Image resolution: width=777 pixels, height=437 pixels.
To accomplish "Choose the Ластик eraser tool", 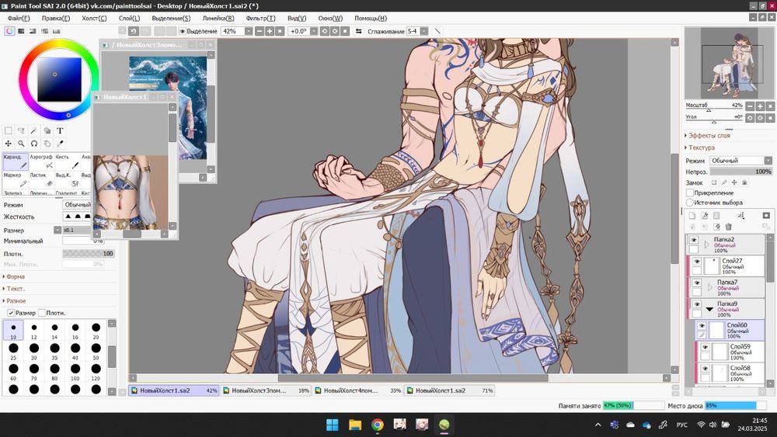I will [41, 179].
